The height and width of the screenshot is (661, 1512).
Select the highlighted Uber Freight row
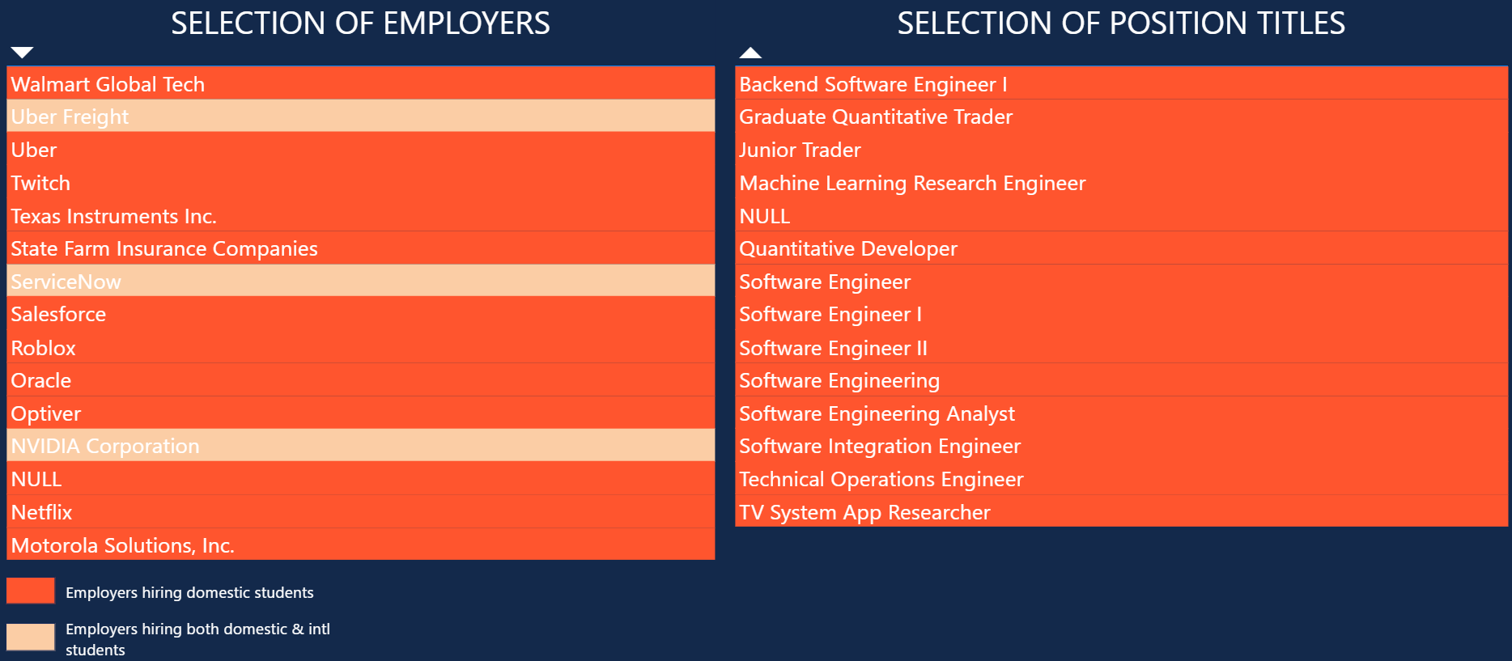[361, 116]
